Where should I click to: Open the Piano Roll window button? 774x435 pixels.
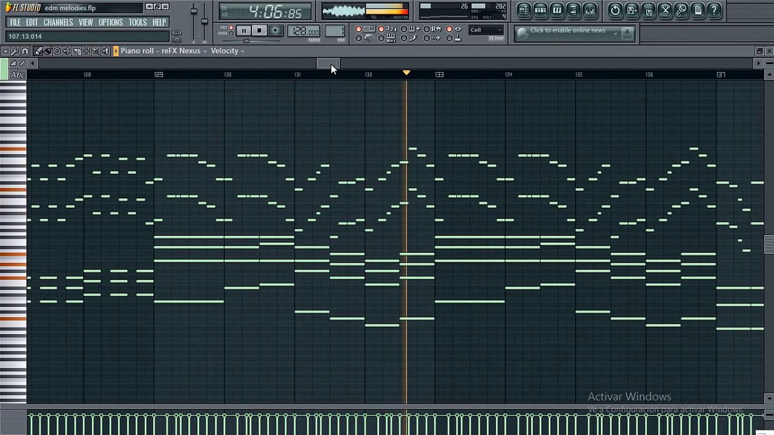[x=557, y=10]
